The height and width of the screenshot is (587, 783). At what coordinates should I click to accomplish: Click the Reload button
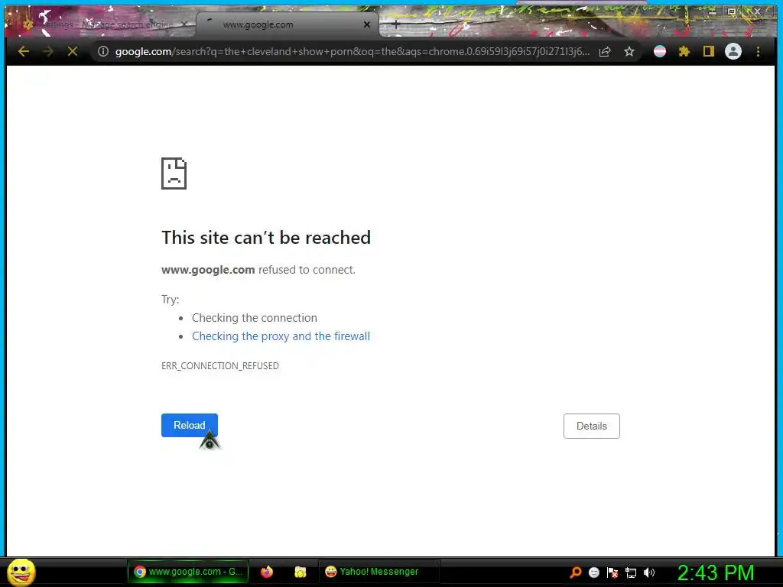point(190,425)
